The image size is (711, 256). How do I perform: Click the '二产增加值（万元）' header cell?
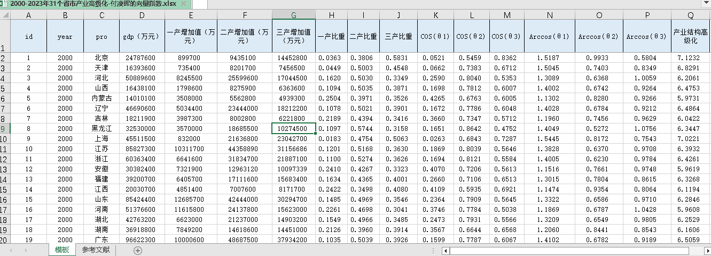pos(244,36)
